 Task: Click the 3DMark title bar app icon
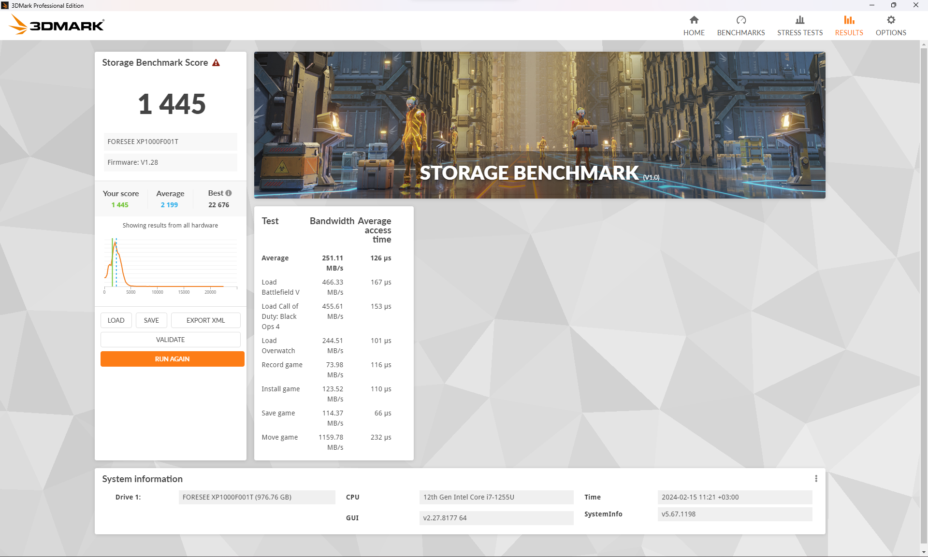click(5, 5)
